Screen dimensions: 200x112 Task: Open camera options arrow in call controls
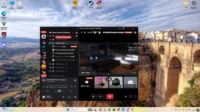click(104, 97)
